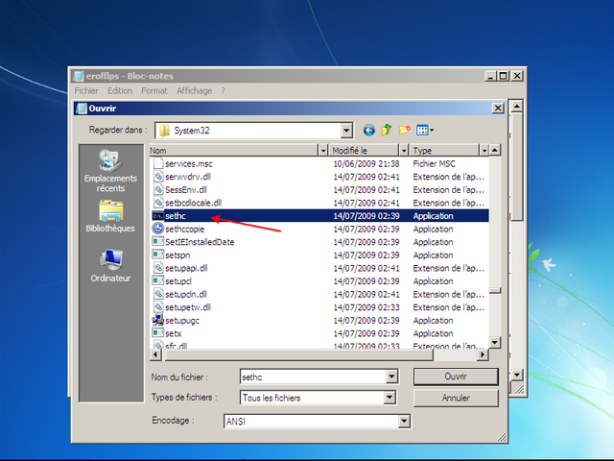Expand the Nom du fichier dropdown arrow
This screenshot has width=614, height=461.
pos(391,376)
